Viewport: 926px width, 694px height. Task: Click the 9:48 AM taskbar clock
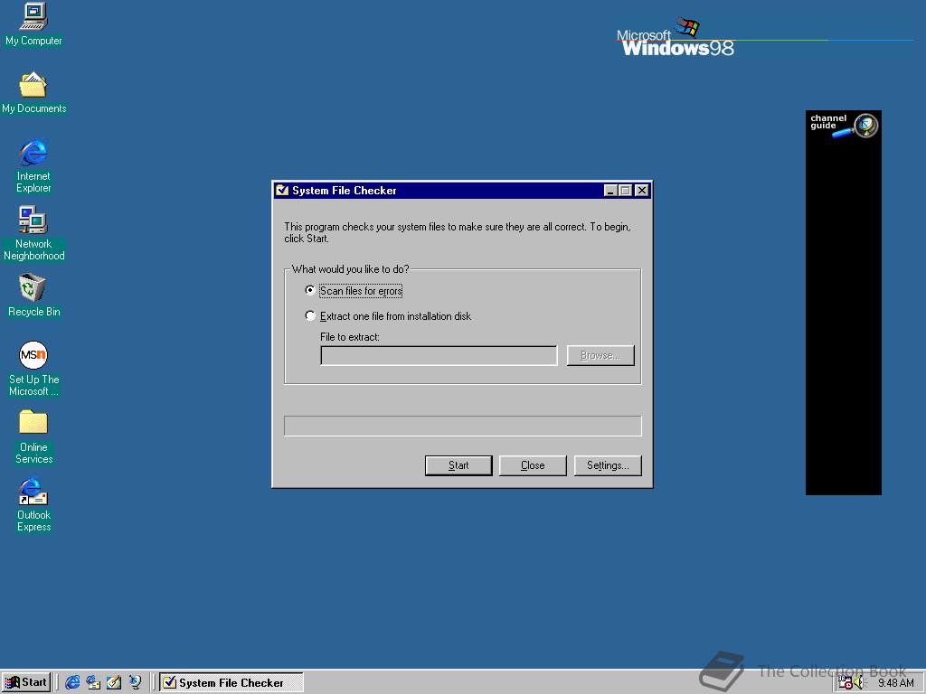(x=896, y=683)
